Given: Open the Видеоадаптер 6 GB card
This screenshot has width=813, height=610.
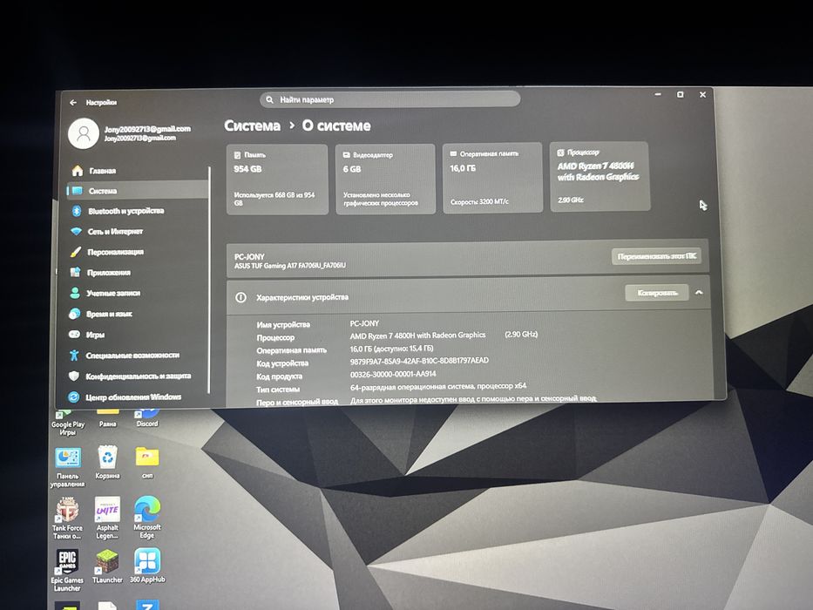Looking at the screenshot, I should (x=386, y=179).
